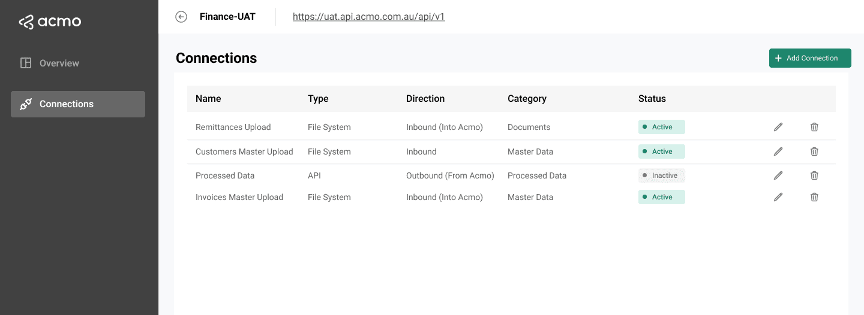Select the Customers Master Upload name cell
Viewport: 864px width, 315px height.
point(244,152)
